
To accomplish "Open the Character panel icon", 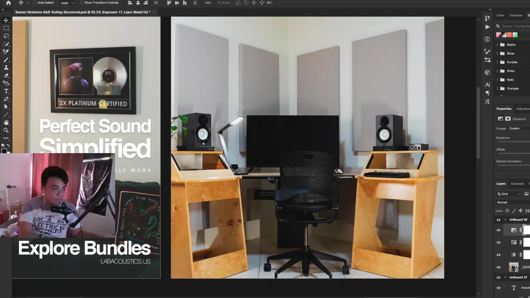I will pyautogui.click(x=487, y=85).
